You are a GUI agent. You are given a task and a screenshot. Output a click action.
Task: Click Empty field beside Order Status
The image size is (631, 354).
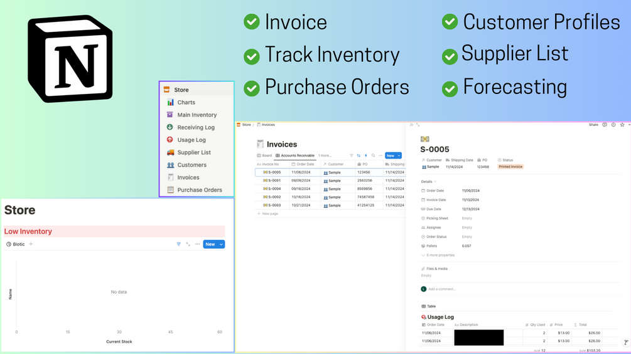467,237
